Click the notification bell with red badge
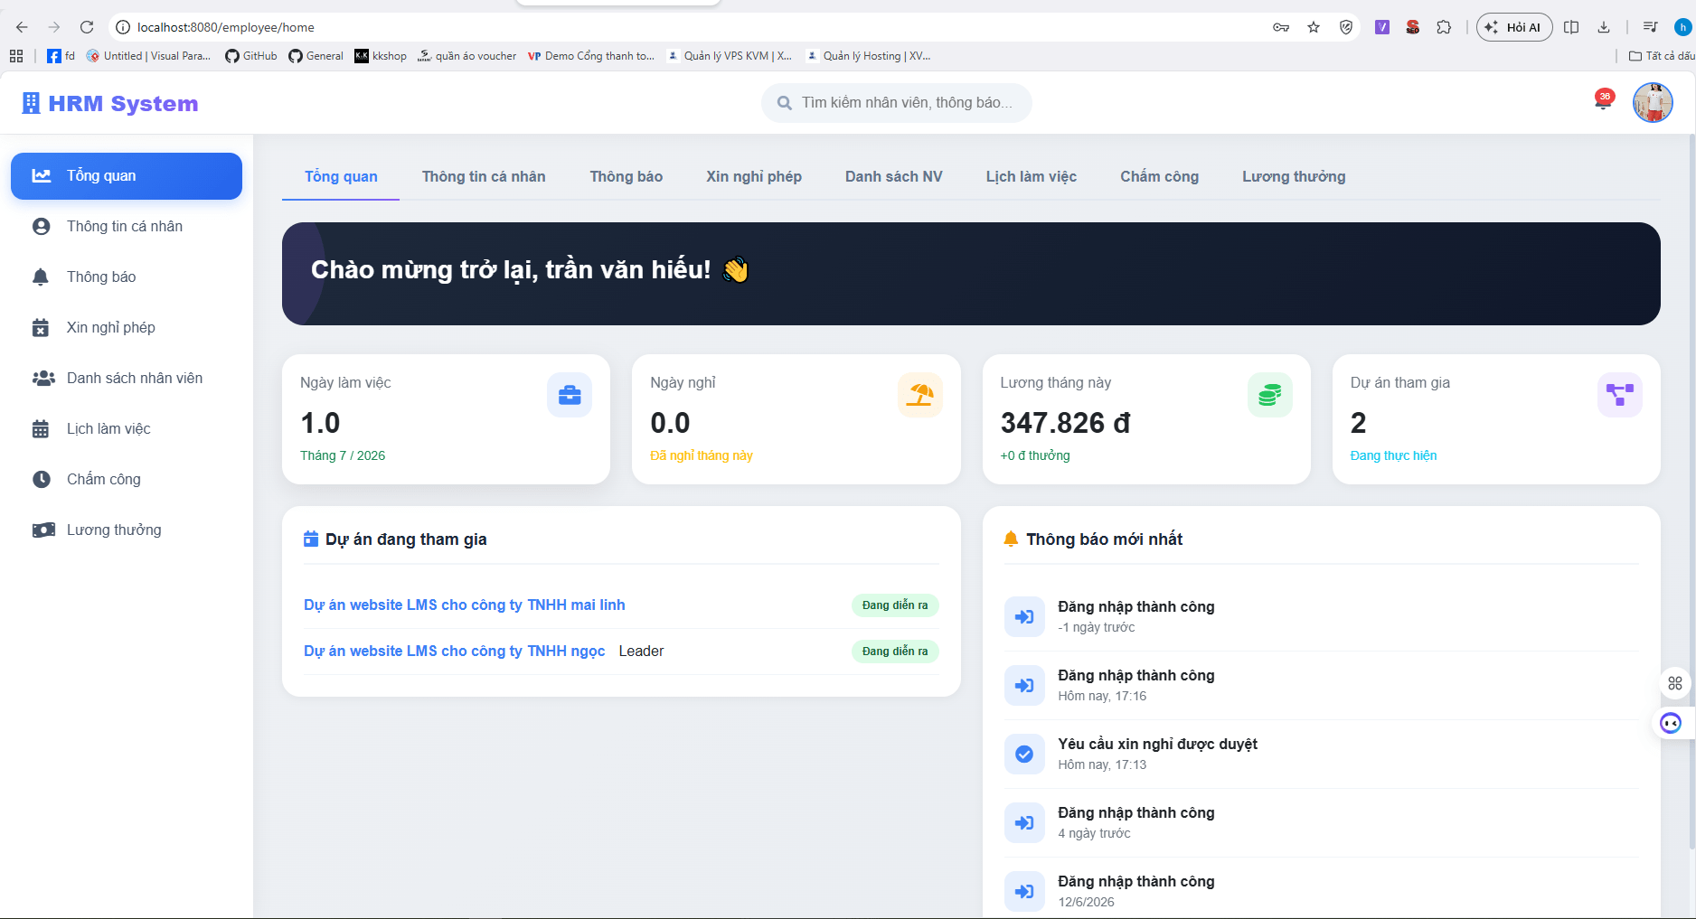1696x919 pixels. [1603, 99]
